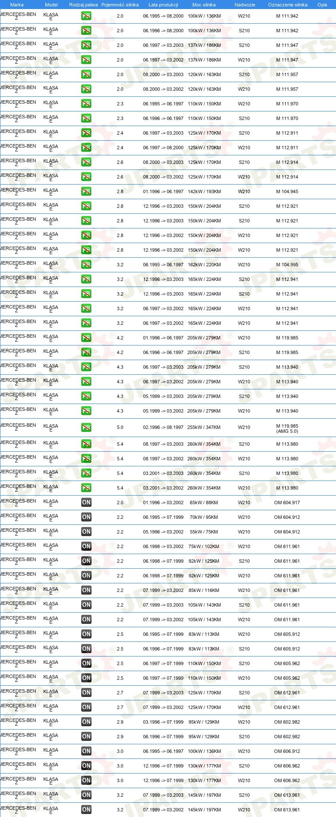Click the 142kW / 193KM power cell
Screen dimensions: 336x817
coord(204,191)
